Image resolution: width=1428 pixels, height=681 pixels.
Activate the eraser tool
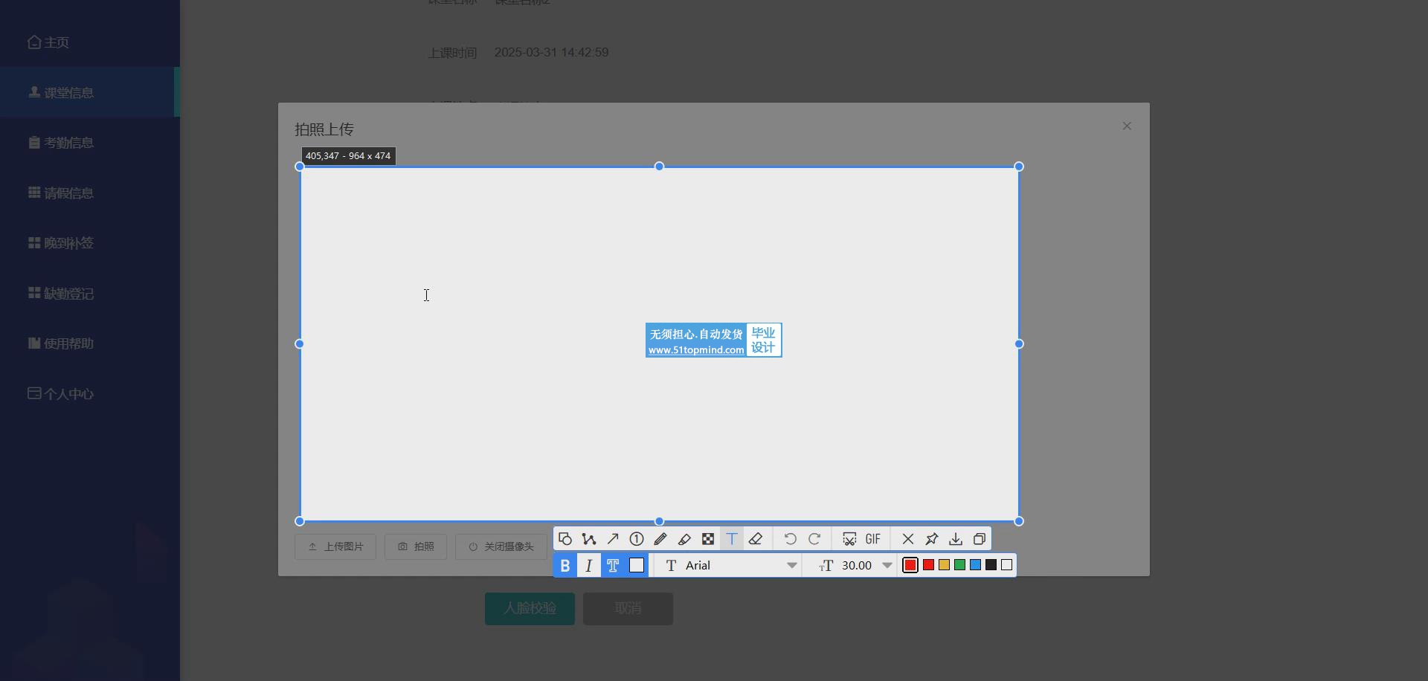(756, 539)
